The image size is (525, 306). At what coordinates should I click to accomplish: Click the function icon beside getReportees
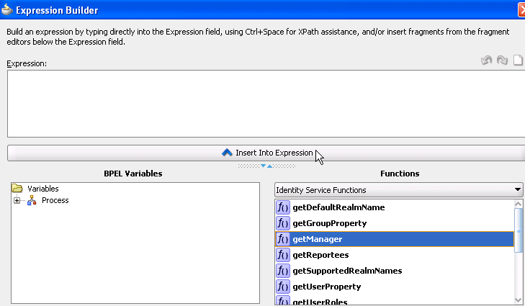[x=283, y=255]
